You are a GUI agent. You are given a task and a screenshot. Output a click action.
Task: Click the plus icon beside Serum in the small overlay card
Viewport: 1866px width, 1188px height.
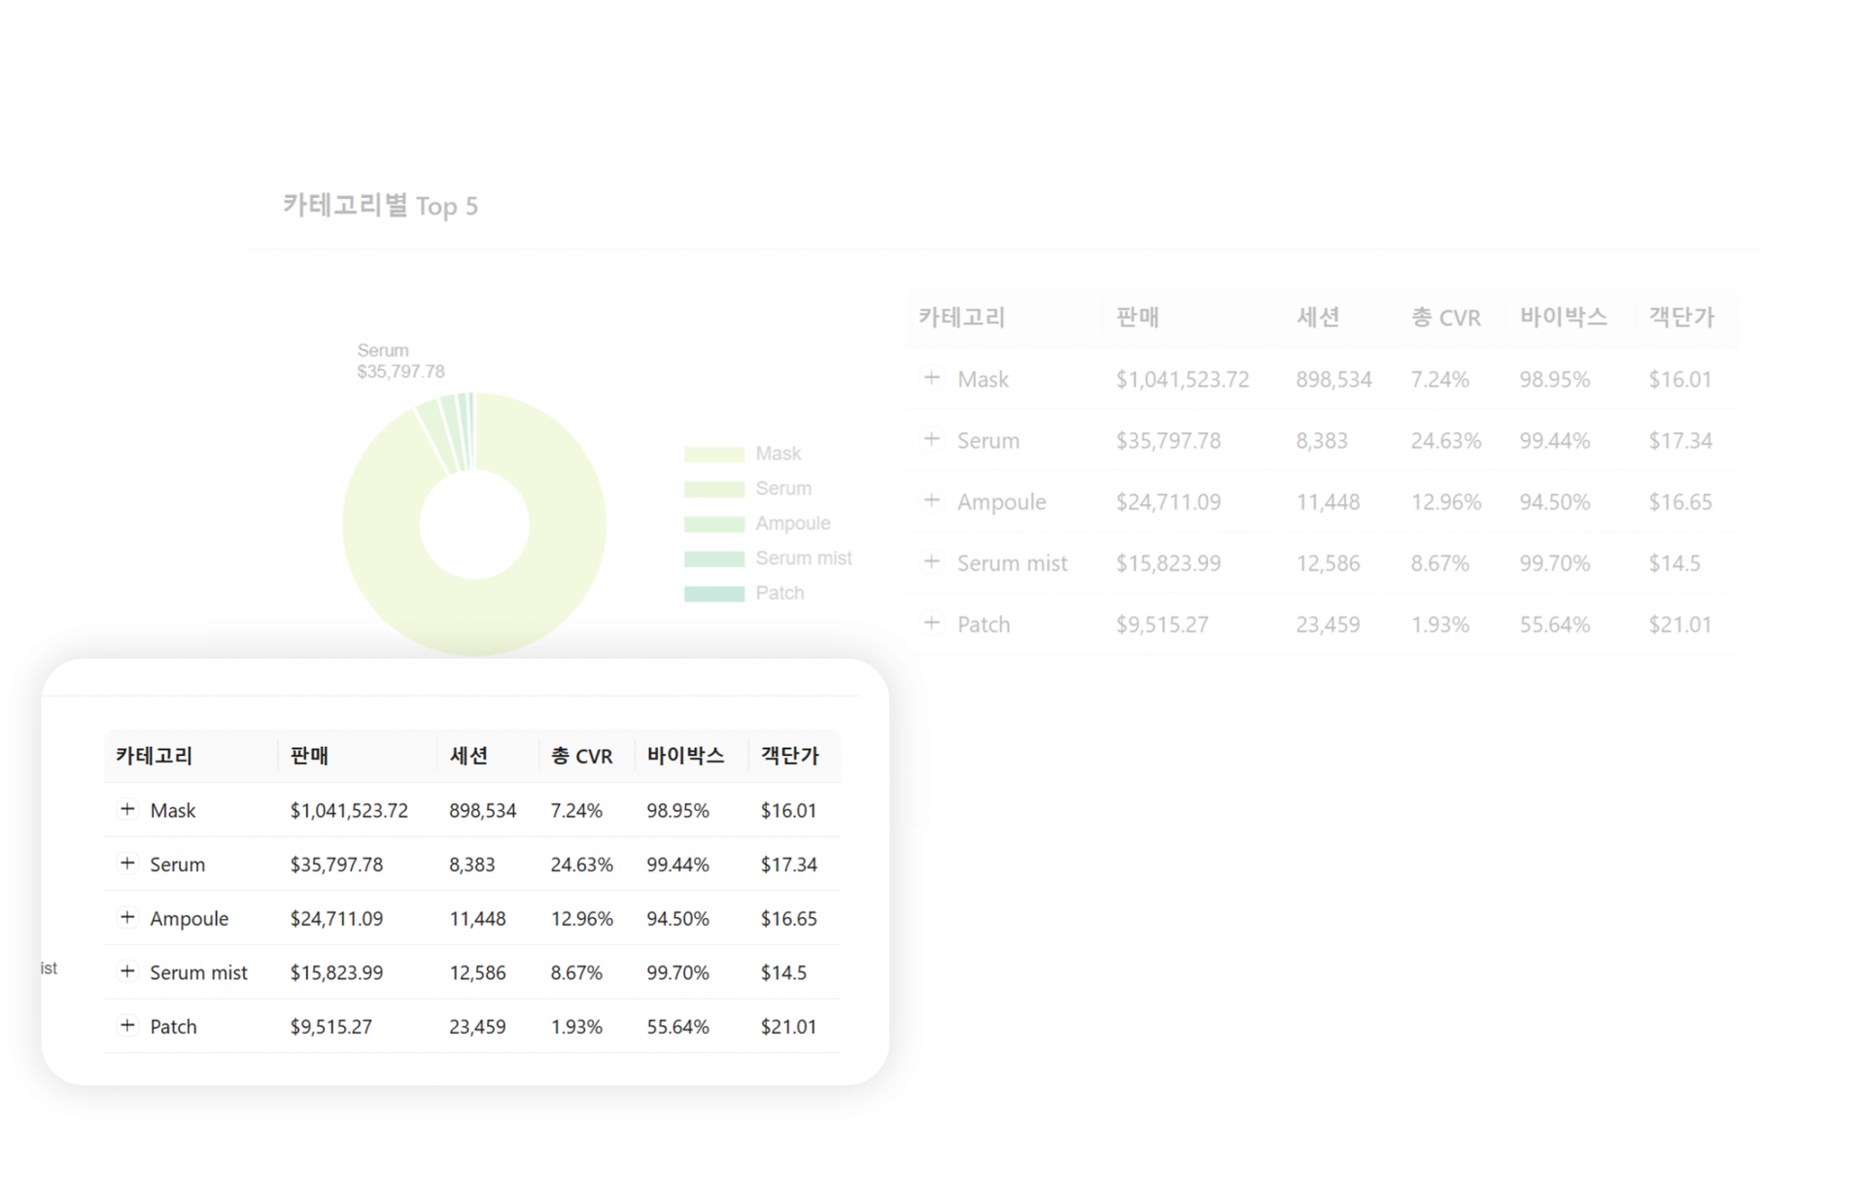tap(127, 863)
